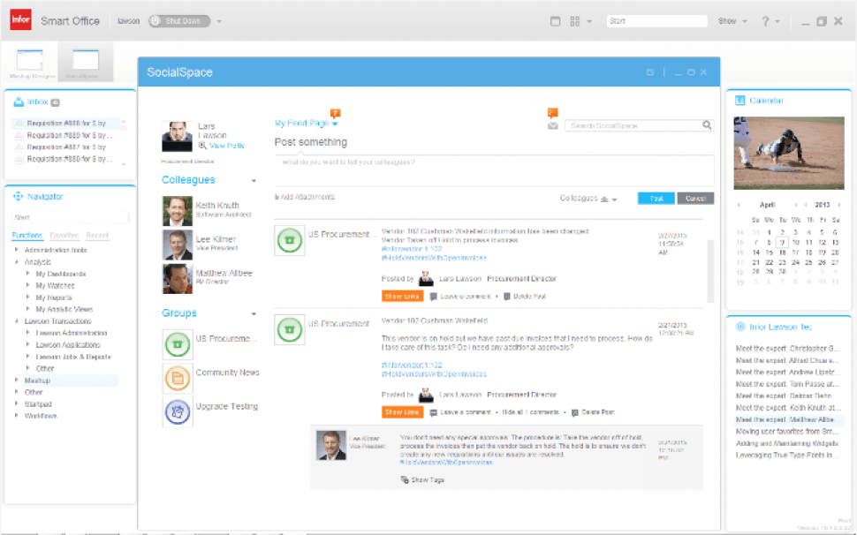Click the Cancel button
This screenshot has height=535, width=857.
[x=695, y=198]
